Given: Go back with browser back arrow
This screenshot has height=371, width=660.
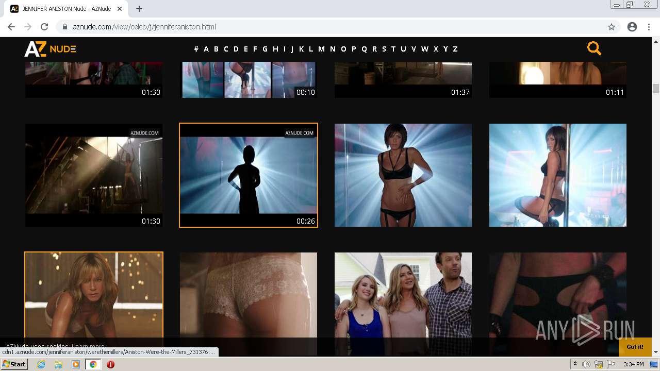Looking at the screenshot, I should click(11, 27).
